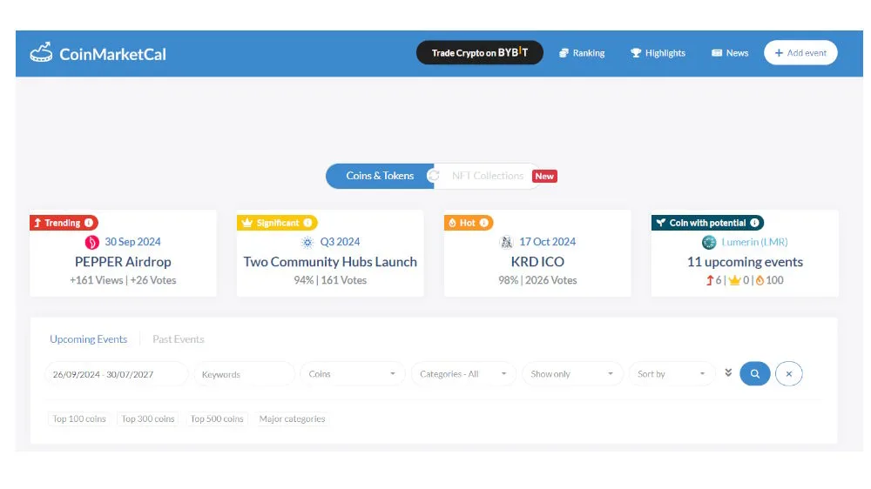Click +161 Views | +26 Votes text

(x=123, y=280)
